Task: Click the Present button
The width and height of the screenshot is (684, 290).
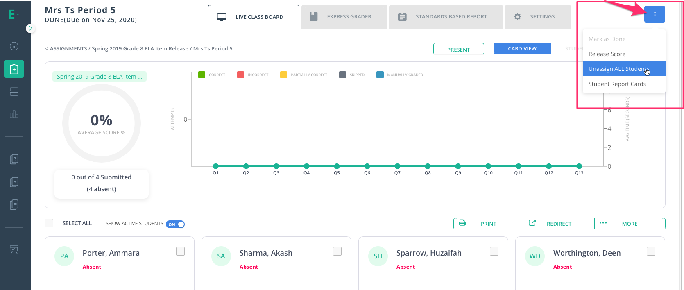Action: click(458, 49)
